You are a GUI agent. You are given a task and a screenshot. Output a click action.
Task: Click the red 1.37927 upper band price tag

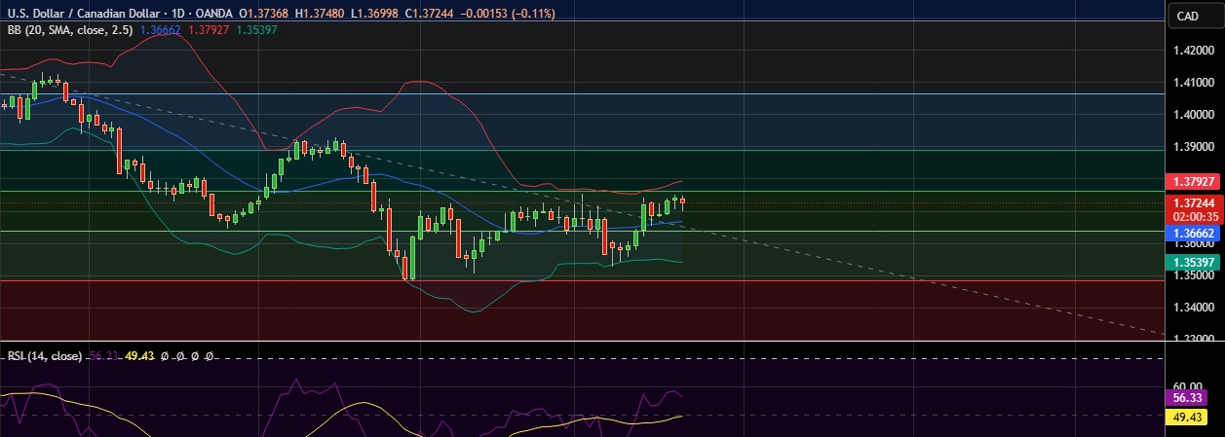[1194, 182]
